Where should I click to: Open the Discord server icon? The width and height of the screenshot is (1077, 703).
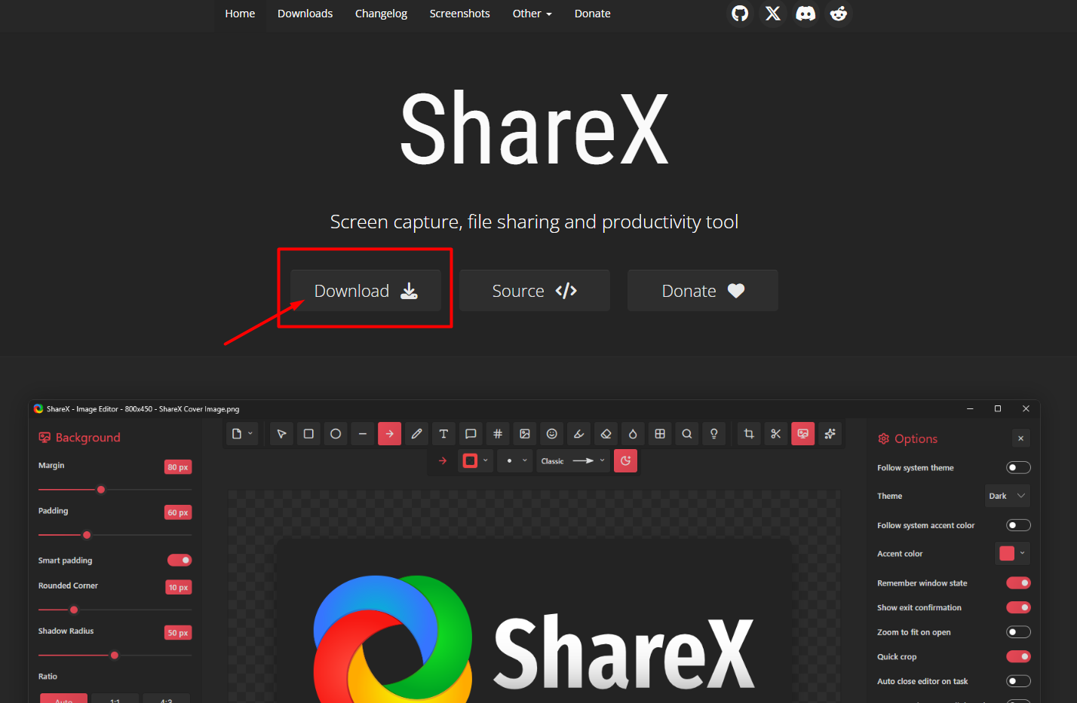(x=805, y=14)
